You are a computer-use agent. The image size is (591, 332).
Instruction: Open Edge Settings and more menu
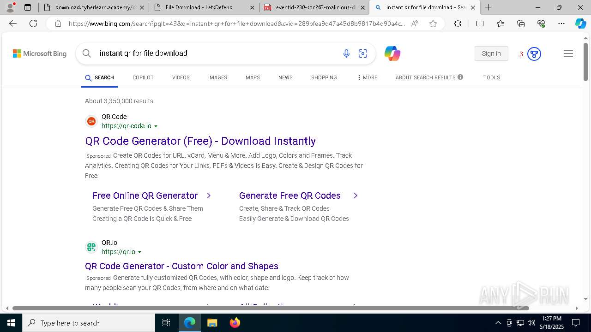[561, 24]
